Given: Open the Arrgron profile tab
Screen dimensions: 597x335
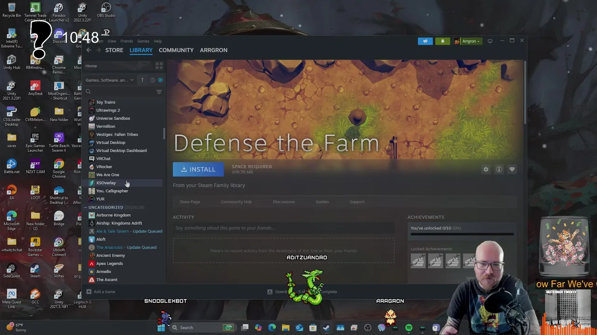Looking at the screenshot, I should click(214, 50).
